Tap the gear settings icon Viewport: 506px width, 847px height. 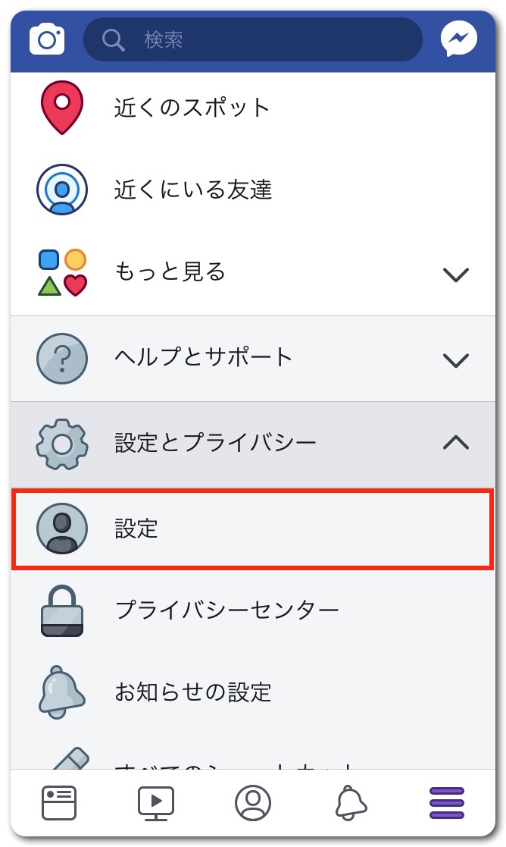[x=61, y=443]
